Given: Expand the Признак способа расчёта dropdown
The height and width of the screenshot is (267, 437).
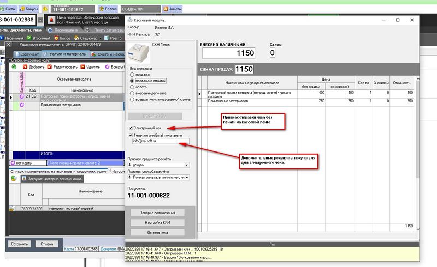Looking at the screenshot, I should click(187, 177).
